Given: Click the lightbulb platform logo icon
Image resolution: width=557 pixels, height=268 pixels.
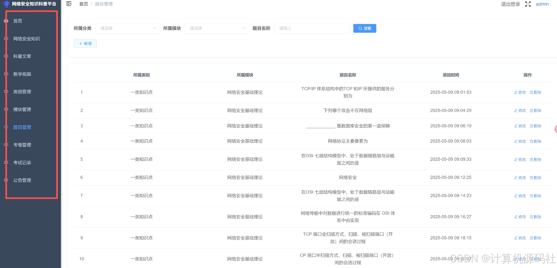Looking at the screenshot, I should click(x=6, y=4).
